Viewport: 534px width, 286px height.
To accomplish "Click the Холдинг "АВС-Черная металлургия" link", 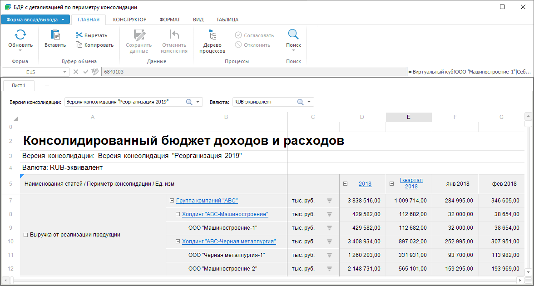I will 229,242.
